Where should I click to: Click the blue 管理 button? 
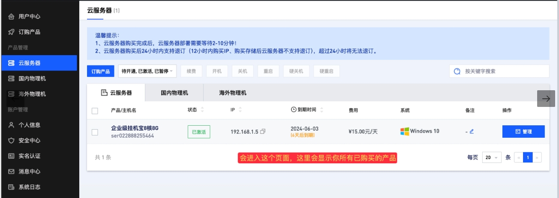click(x=523, y=132)
